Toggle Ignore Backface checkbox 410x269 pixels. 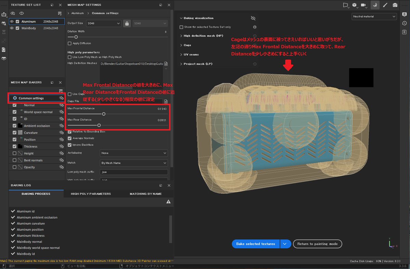click(x=69, y=145)
